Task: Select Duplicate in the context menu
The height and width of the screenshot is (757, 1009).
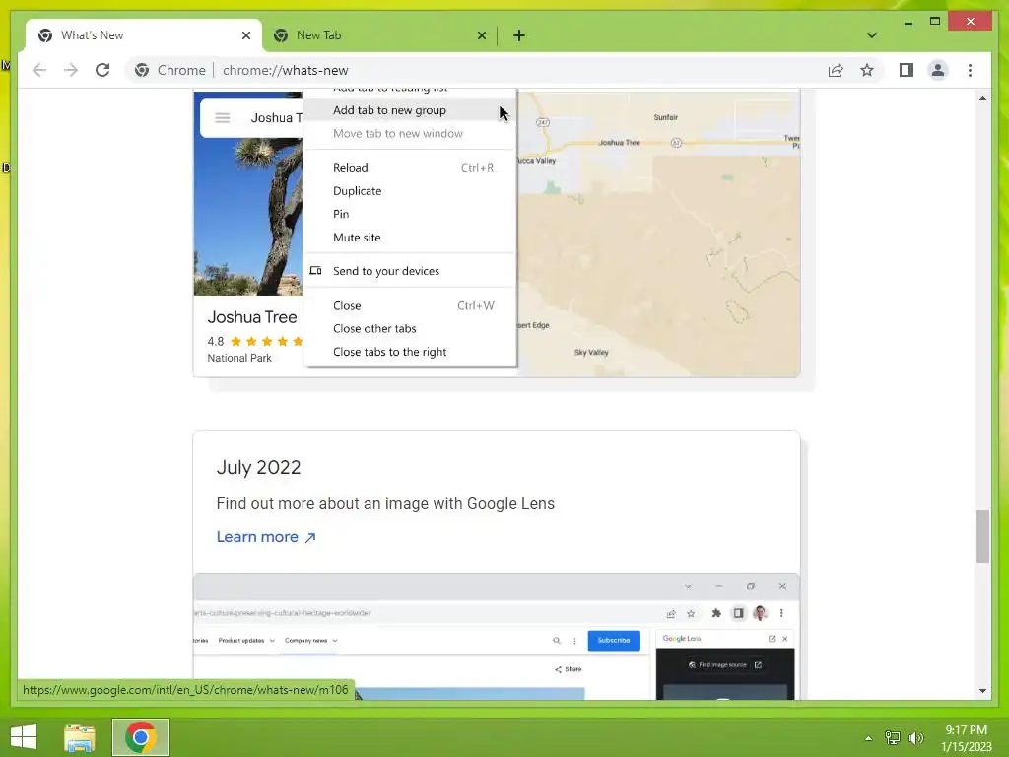Action: (410, 190)
